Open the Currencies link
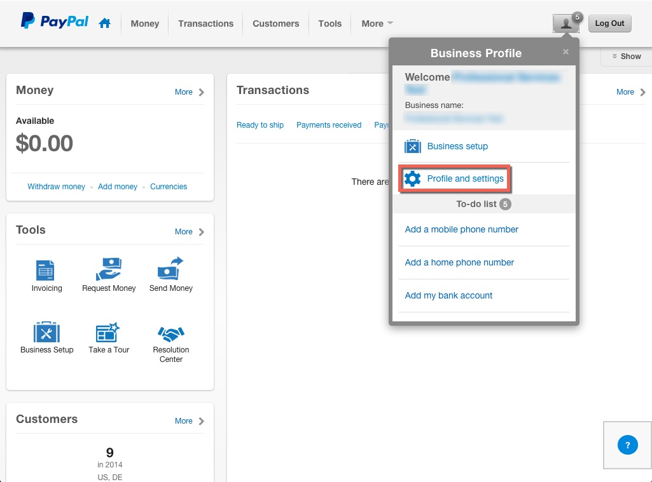The height and width of the screenshot is (482, 652). (x=169, y=187)
